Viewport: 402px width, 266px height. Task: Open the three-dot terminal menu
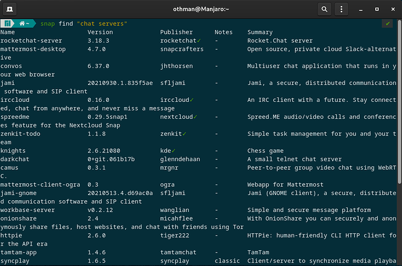(341, 9)
